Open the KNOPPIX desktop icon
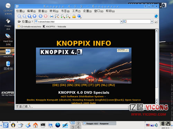Screen dimensions: 173x129 [x=8, y=53]
